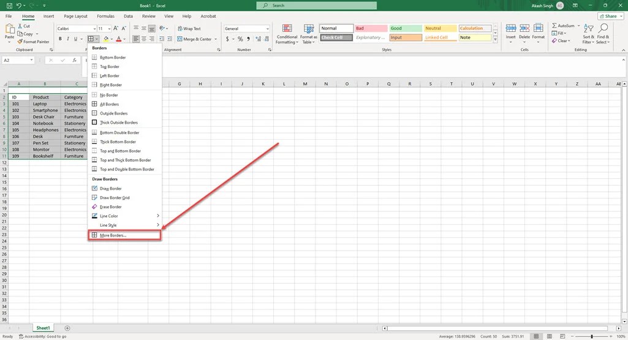Viewport: 628px width, 340px height.
Task: Switch to the Formulas tab
Action: [x=105, y=17]
